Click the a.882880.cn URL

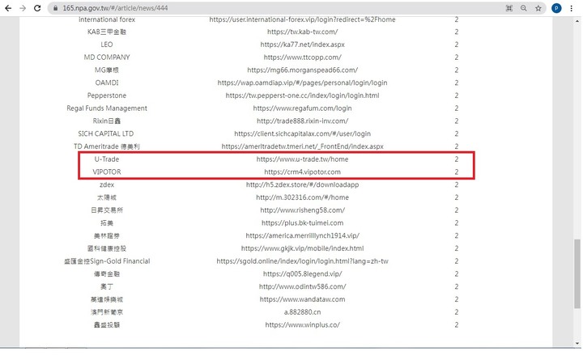click(x=302, y=312)
